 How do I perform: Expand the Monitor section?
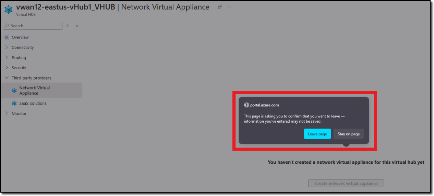coord(7,113)
